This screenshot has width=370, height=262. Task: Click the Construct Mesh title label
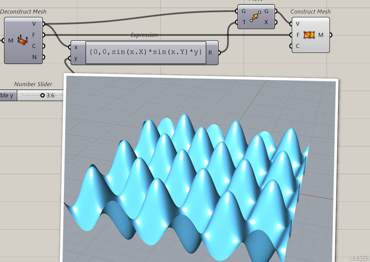tap(310, 11)
